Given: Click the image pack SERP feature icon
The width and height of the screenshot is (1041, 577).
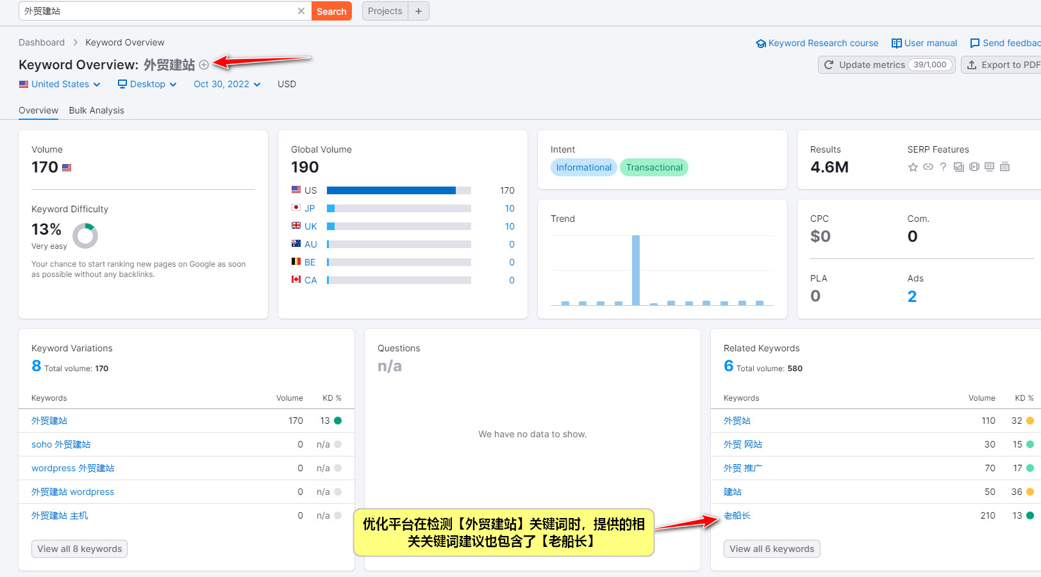Looking at the screenshot, I should pos(959,167).
